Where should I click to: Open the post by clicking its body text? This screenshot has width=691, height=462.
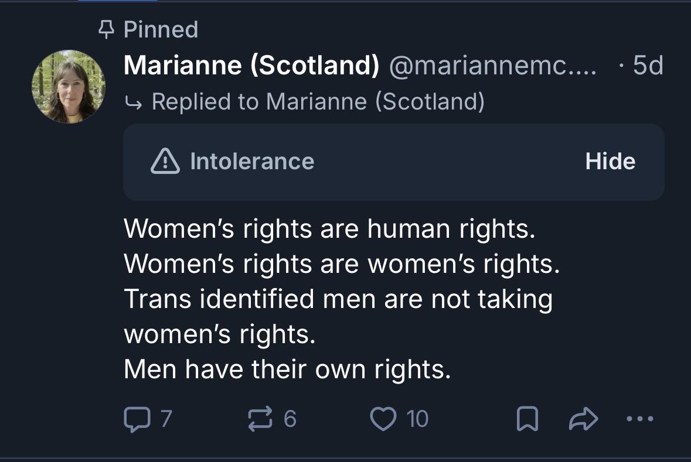point(342,299)
